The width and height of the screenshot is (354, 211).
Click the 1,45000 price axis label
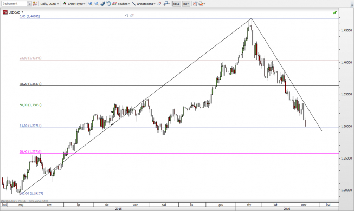tap(346, 30)
